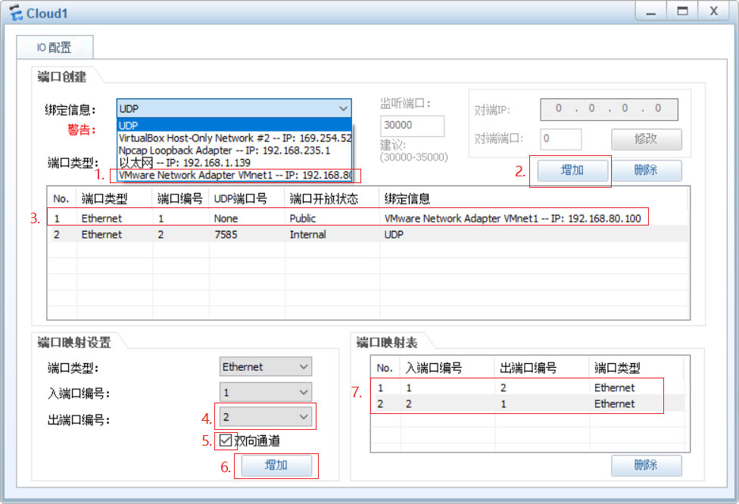The image size is (739, 504).
Task: Click the 出端口编号 column header in mapping table
Action: [541, 368]
